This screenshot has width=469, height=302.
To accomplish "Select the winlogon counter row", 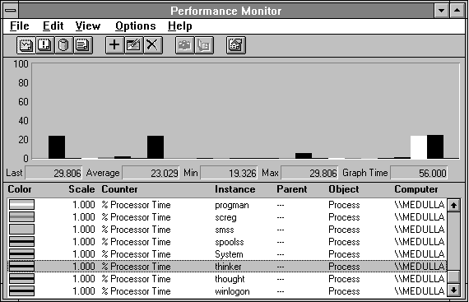I will [226, 291].
